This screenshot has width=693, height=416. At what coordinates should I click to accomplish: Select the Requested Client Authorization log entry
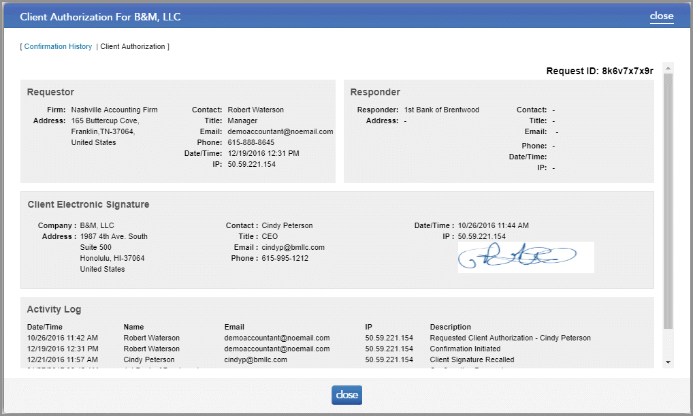510,338
